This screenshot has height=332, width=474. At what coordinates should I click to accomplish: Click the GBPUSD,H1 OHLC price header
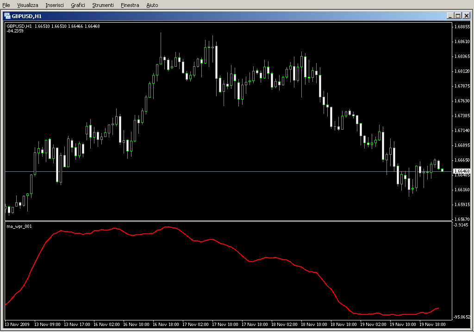[x=53, y=26]
